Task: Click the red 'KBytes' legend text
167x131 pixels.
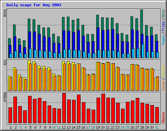Action: coord(163,118)
